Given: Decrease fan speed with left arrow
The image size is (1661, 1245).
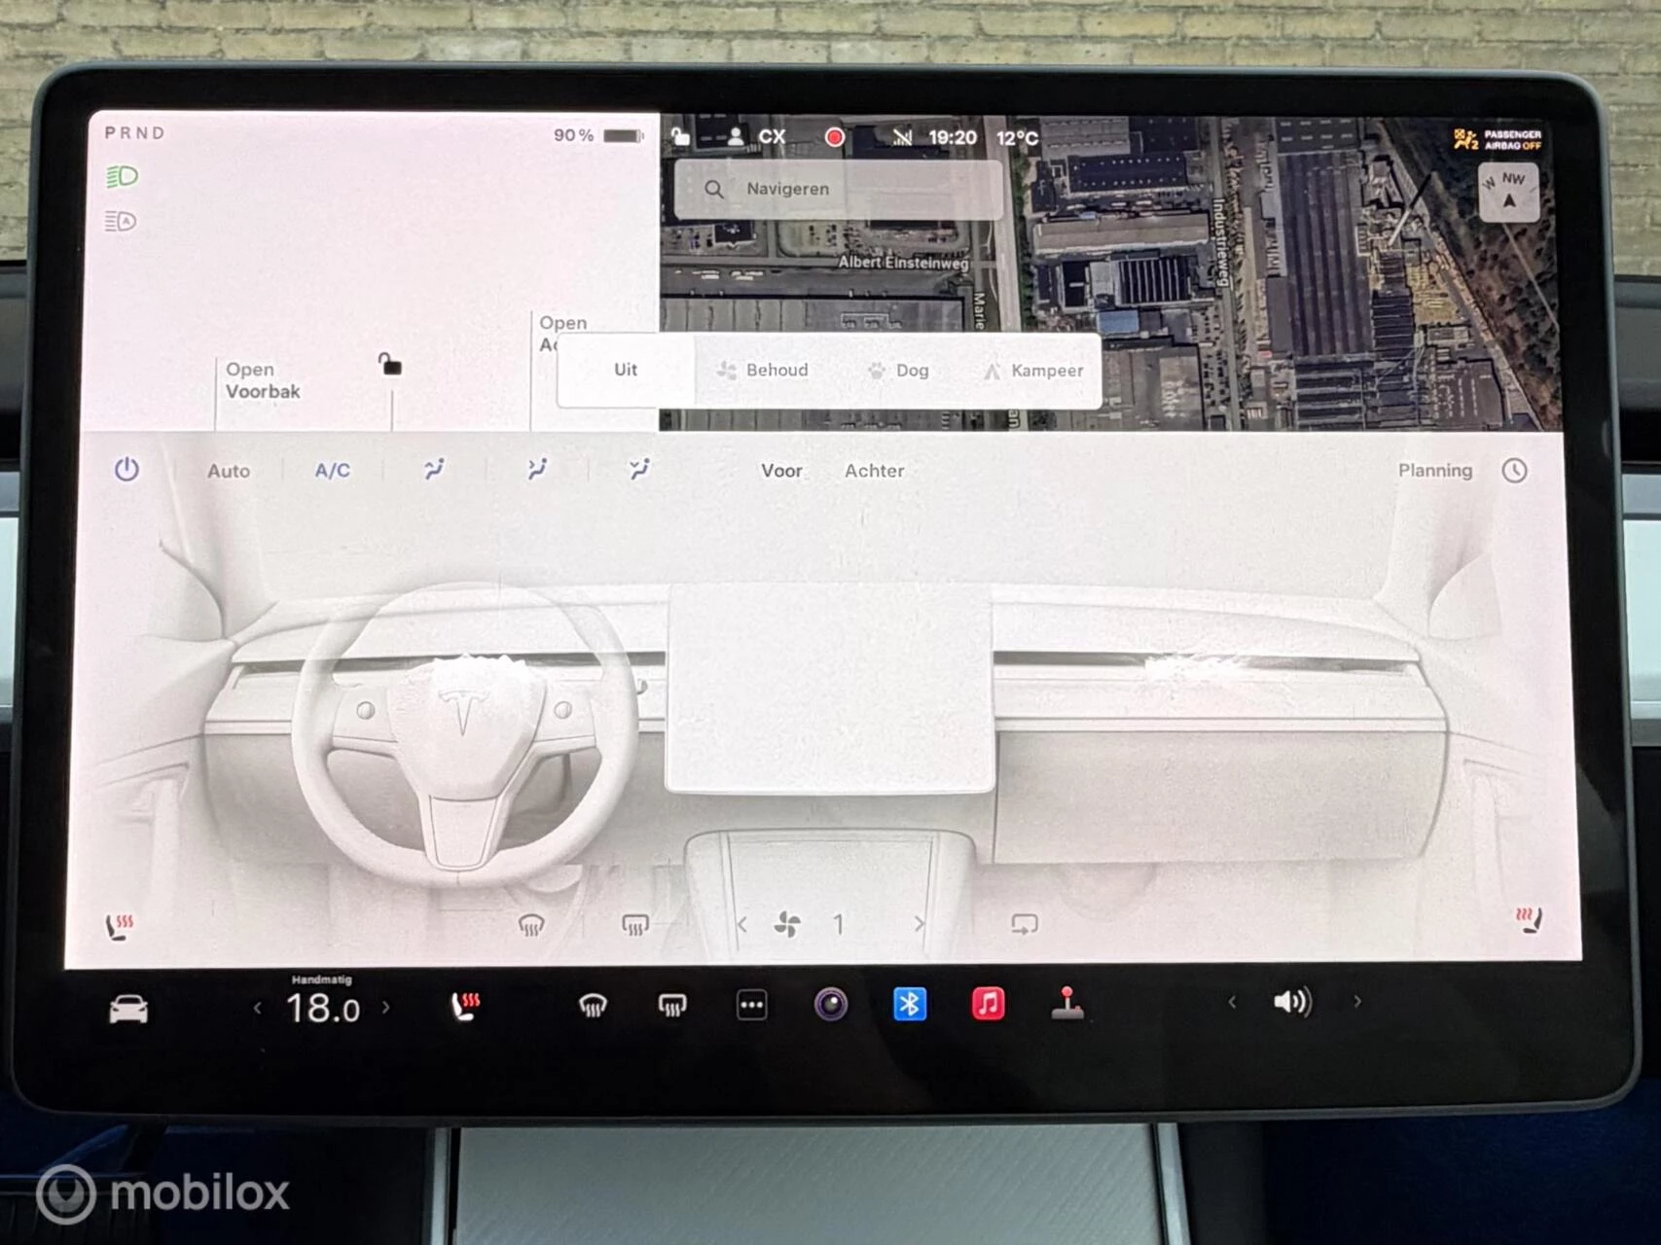Looking at the screenshot, I should (x=742, y=924).
